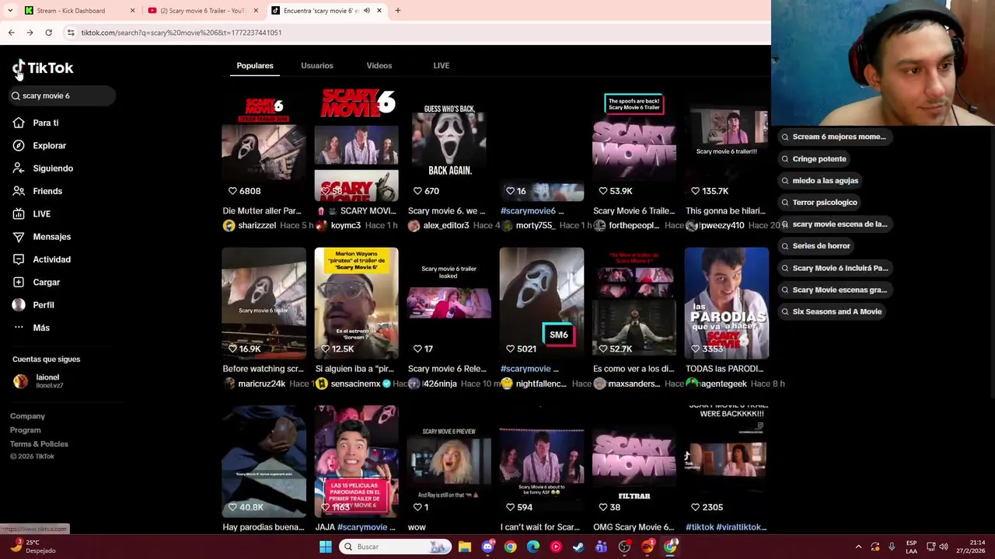Open Terms & Policies link
The height and width of the screenshot is (559, 995).
pyautogui.click(x=39, y=444)
